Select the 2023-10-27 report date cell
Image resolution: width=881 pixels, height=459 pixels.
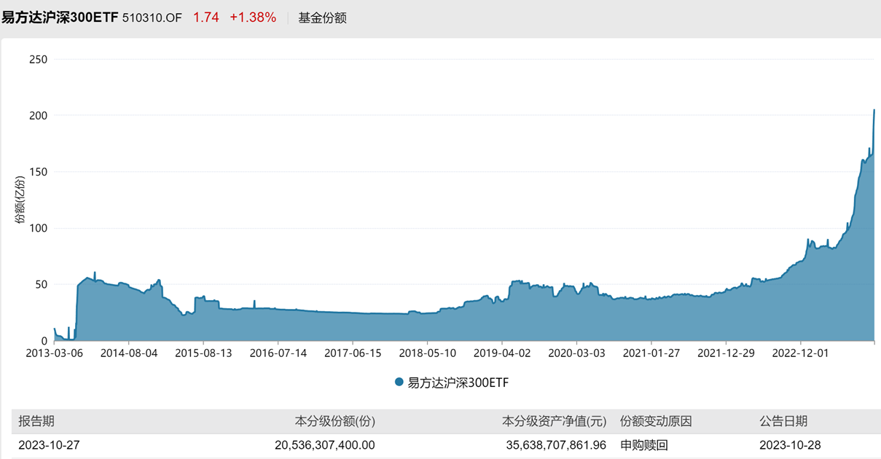tap(50, 444)
